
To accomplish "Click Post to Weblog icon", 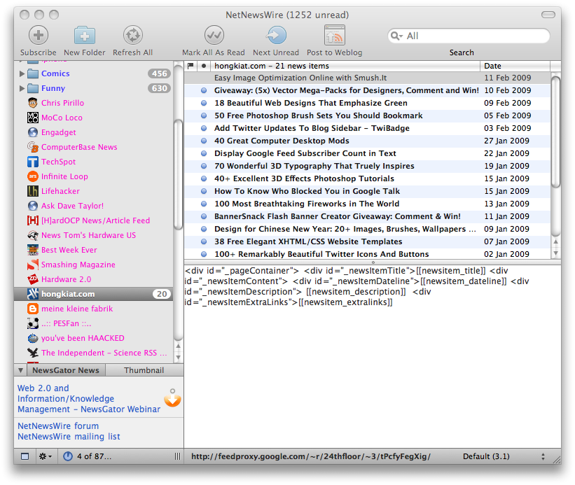I will click(x=335, y=36).
